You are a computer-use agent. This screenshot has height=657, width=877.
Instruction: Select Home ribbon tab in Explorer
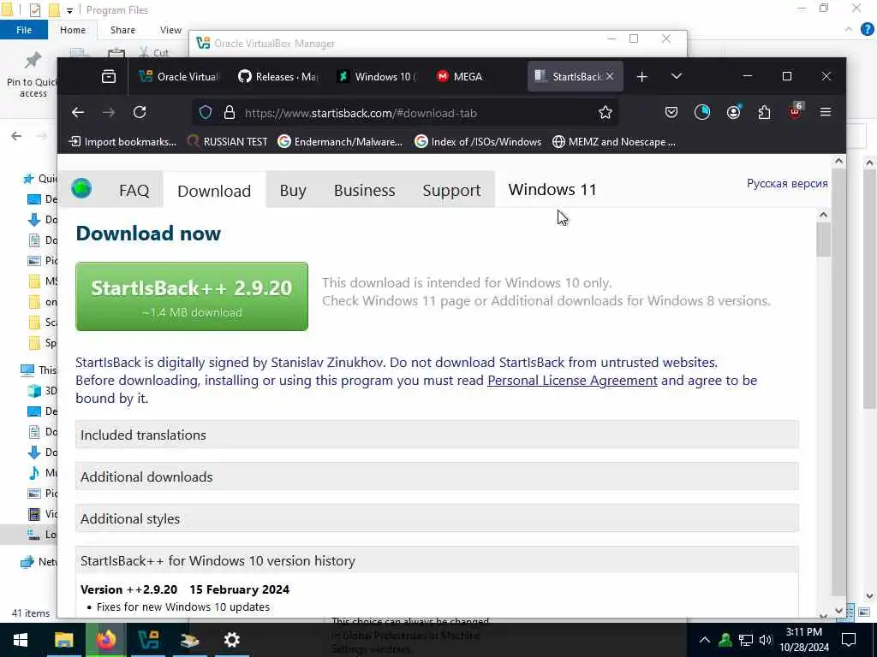73,30
